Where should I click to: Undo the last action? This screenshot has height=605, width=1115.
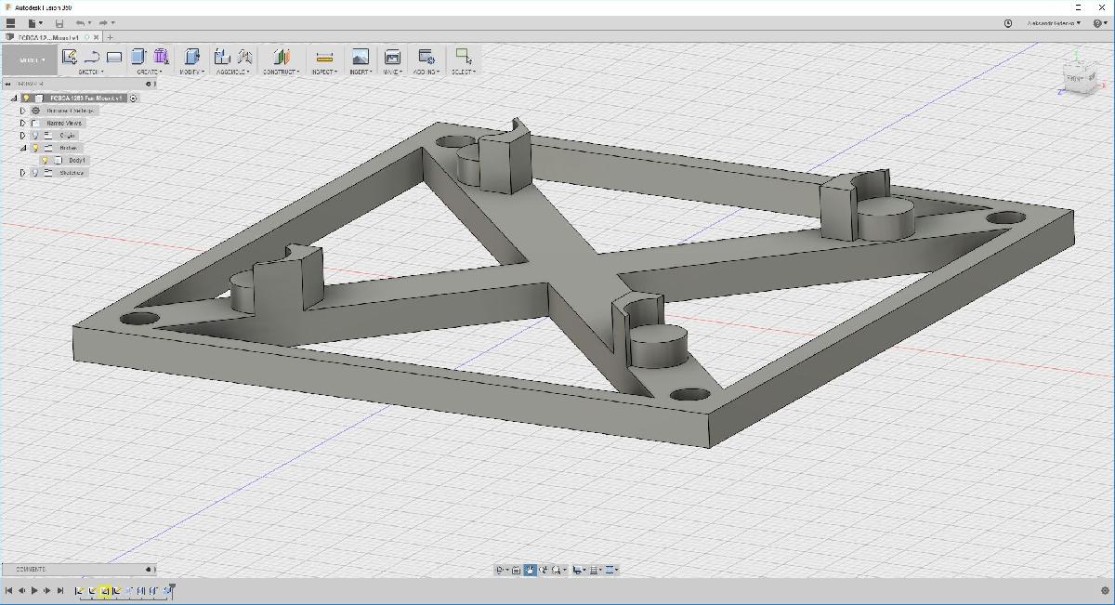point(82,23)
